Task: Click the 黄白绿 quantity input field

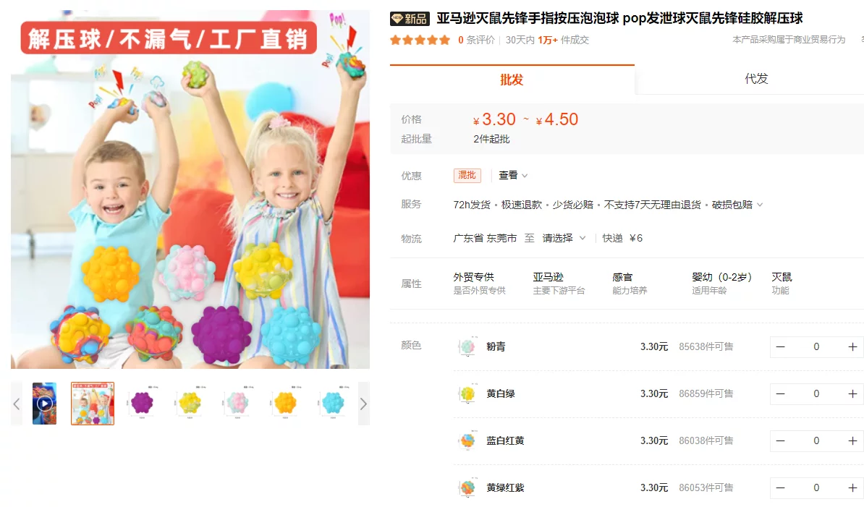Action: pyautogui.click(x=816, y=394)
